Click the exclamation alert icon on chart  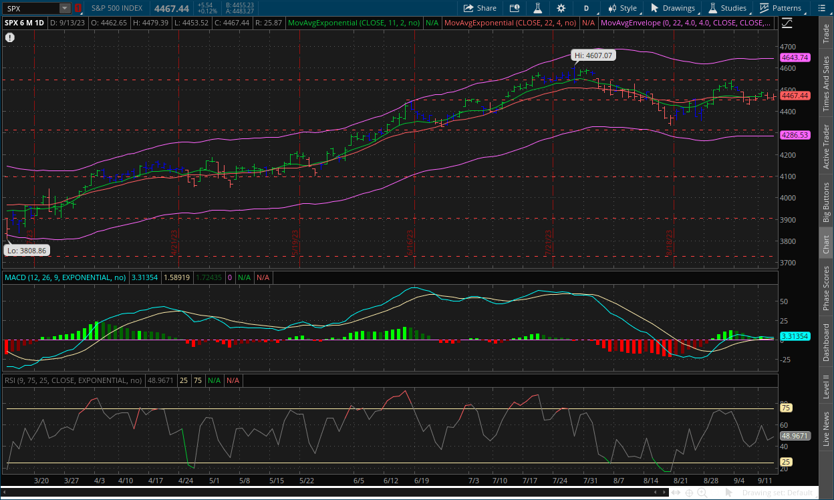[10, 37]
